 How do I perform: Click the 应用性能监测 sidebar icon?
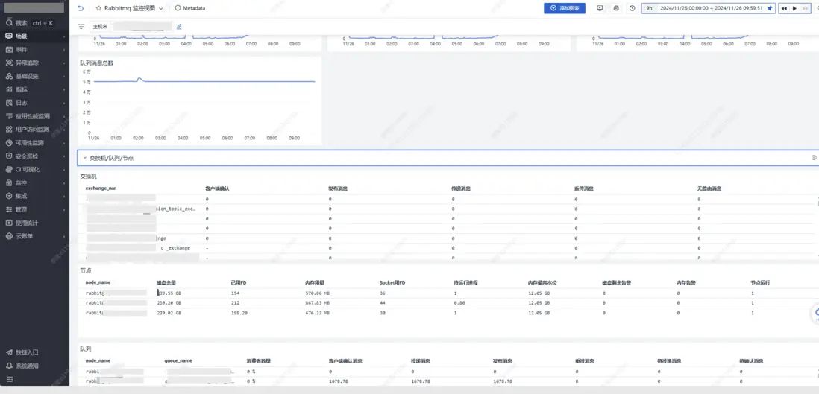[9, 116]
